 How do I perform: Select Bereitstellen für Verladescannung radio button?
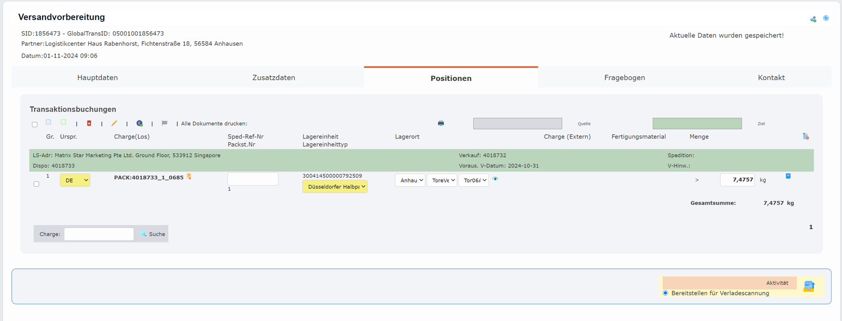(665, 293)
